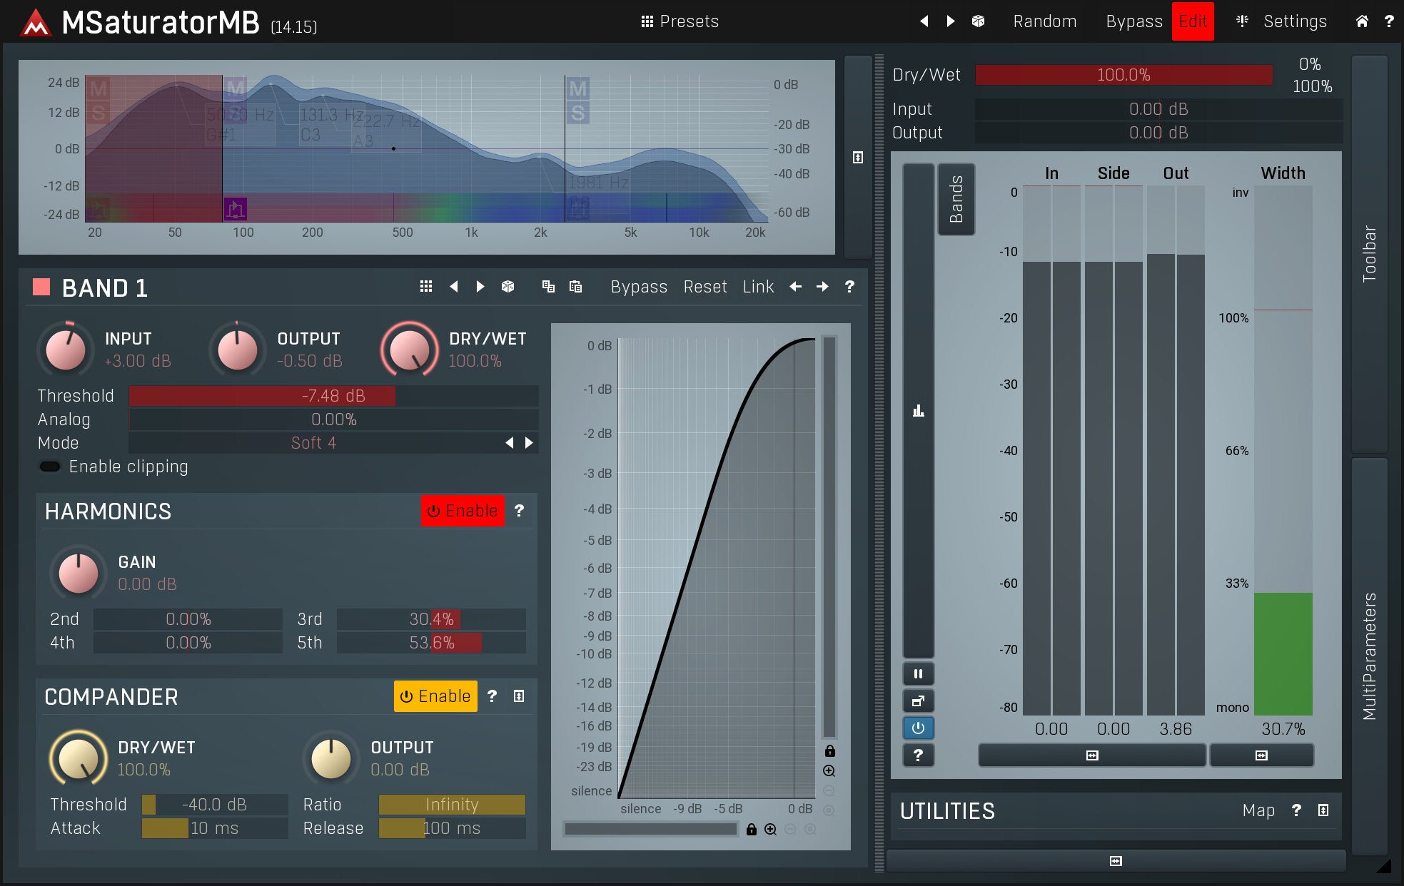
Task: Adjust the Threshold slider showing -7.48 dB
Action: tap(333, 396)
